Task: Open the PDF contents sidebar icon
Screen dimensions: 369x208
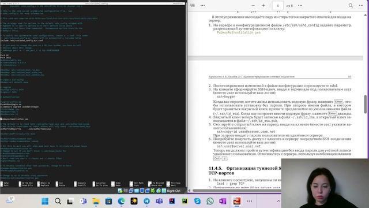Action: point(192,5)
